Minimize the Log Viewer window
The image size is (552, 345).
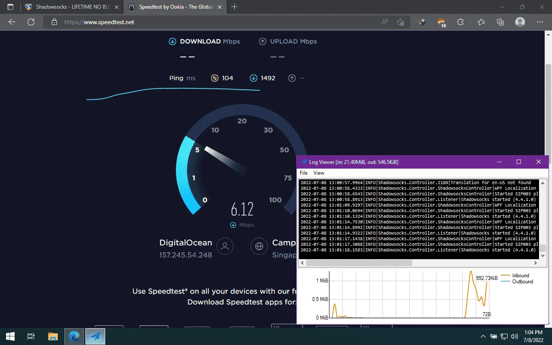pos(499,162)
